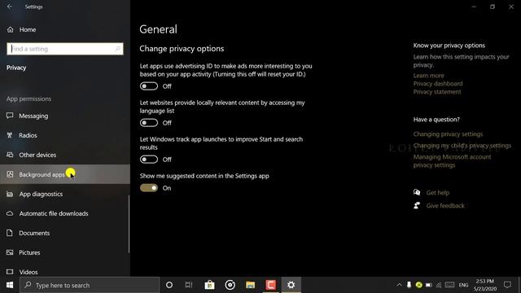This screenshot has height=293, width=521.
Task: Open Changing my child's privacy settings link
Action: 462,146
